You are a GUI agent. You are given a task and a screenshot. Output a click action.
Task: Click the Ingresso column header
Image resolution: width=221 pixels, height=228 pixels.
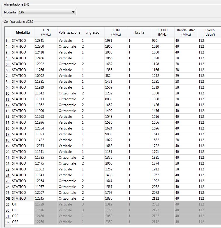(x=93, y=32)
